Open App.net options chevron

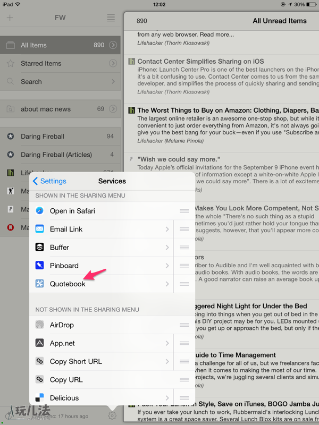coord(167,343)
